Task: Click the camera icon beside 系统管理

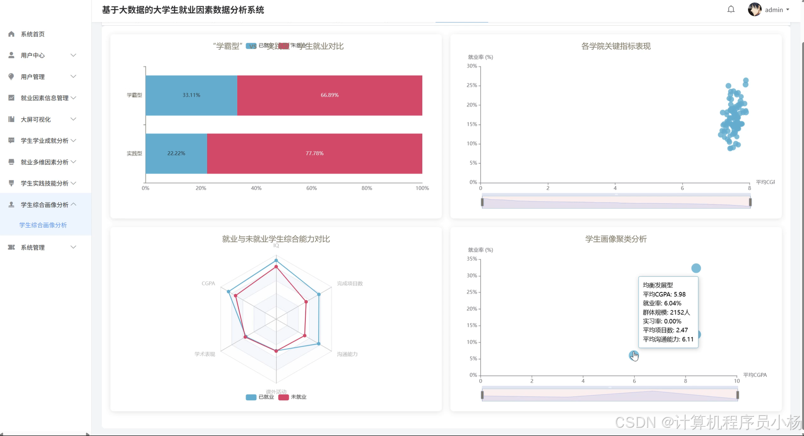Action: click(x=11, y=247)
